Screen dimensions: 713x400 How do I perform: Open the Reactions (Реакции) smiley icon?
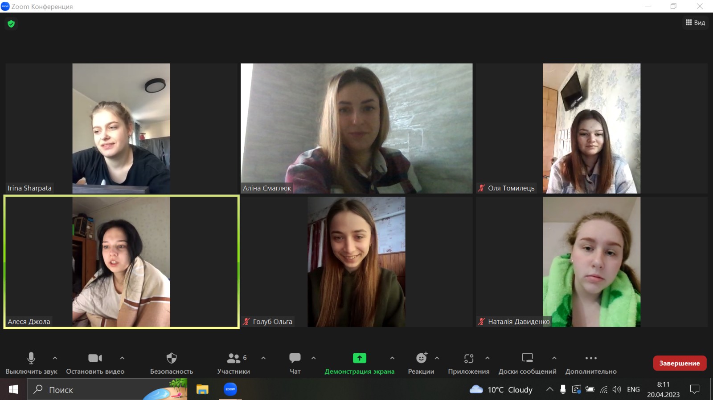[421, 359]
